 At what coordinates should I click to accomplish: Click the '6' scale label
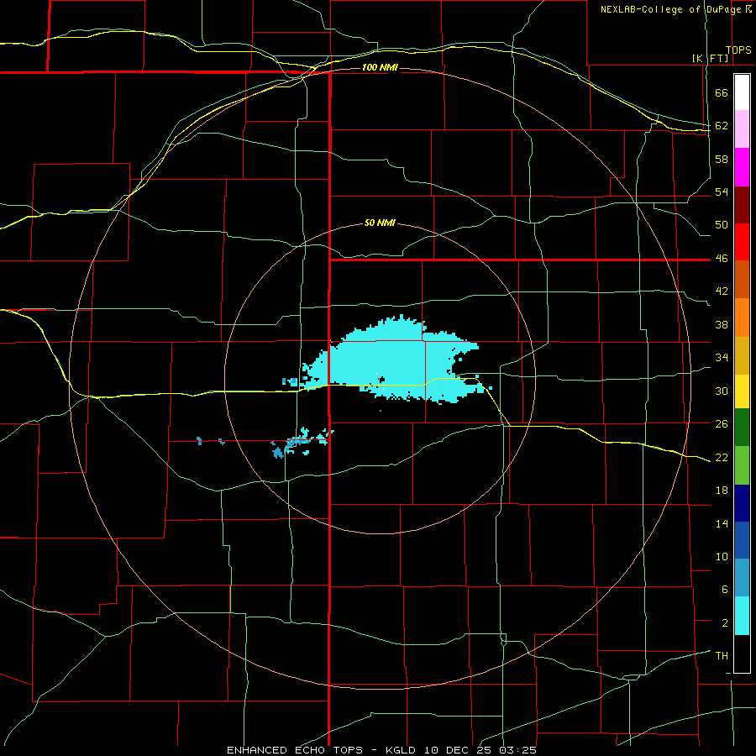point(725,590)
